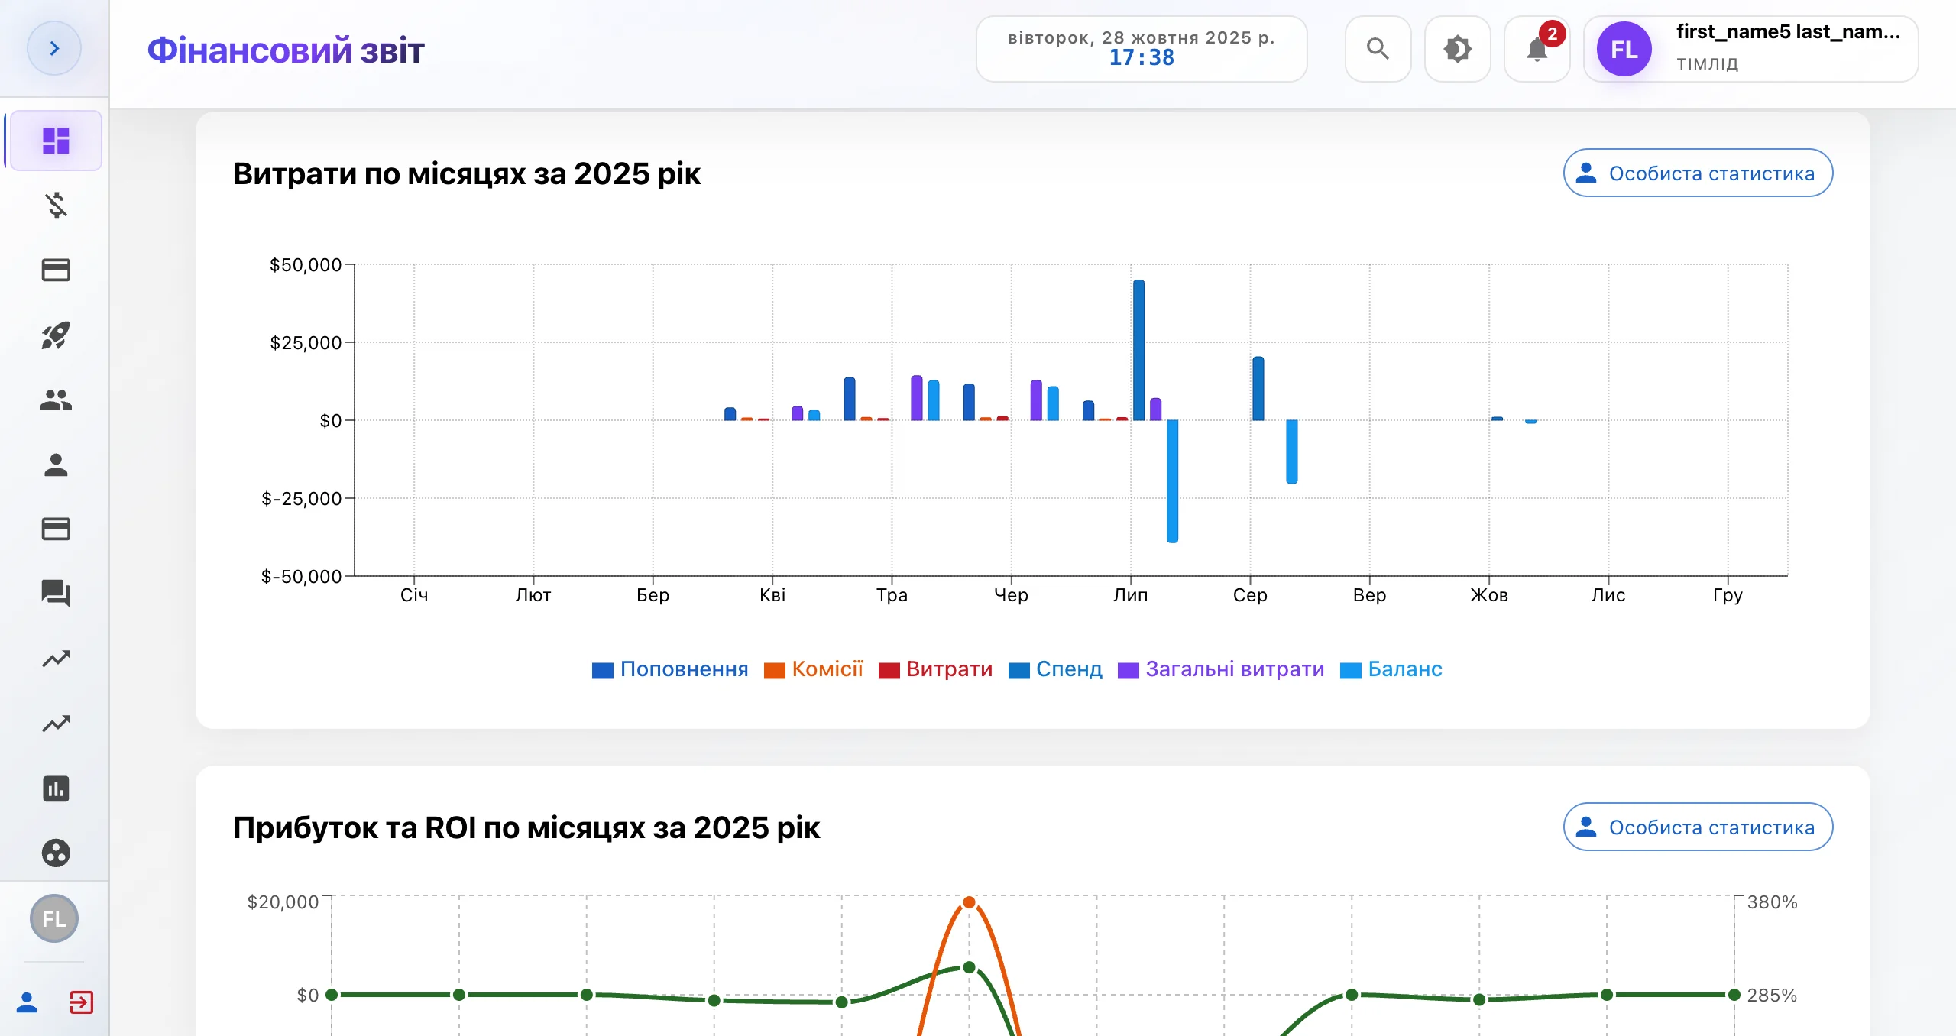Toggle Особиста статистика on the Витрати chart
Screen dimensions: 1956x1036
pyautogui.click(x=1698, y=173)
